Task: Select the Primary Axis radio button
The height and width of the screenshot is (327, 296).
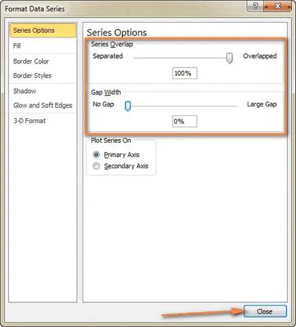Action: pos(96,155)
